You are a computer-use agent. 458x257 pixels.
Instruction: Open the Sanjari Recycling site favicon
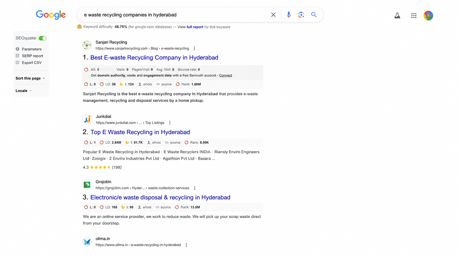tap(87, 45)
